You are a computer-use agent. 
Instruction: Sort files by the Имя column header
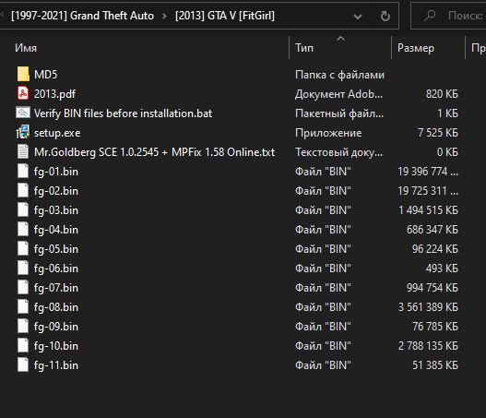(26, 48)
